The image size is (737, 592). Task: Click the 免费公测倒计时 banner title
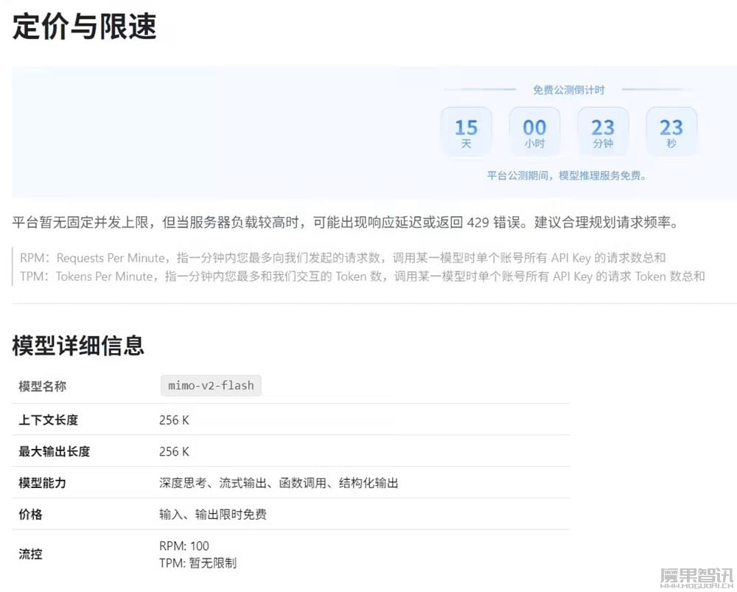click(x=568, y=89)
